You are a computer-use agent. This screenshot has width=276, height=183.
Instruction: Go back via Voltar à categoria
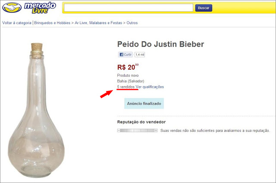click(17, 23)
